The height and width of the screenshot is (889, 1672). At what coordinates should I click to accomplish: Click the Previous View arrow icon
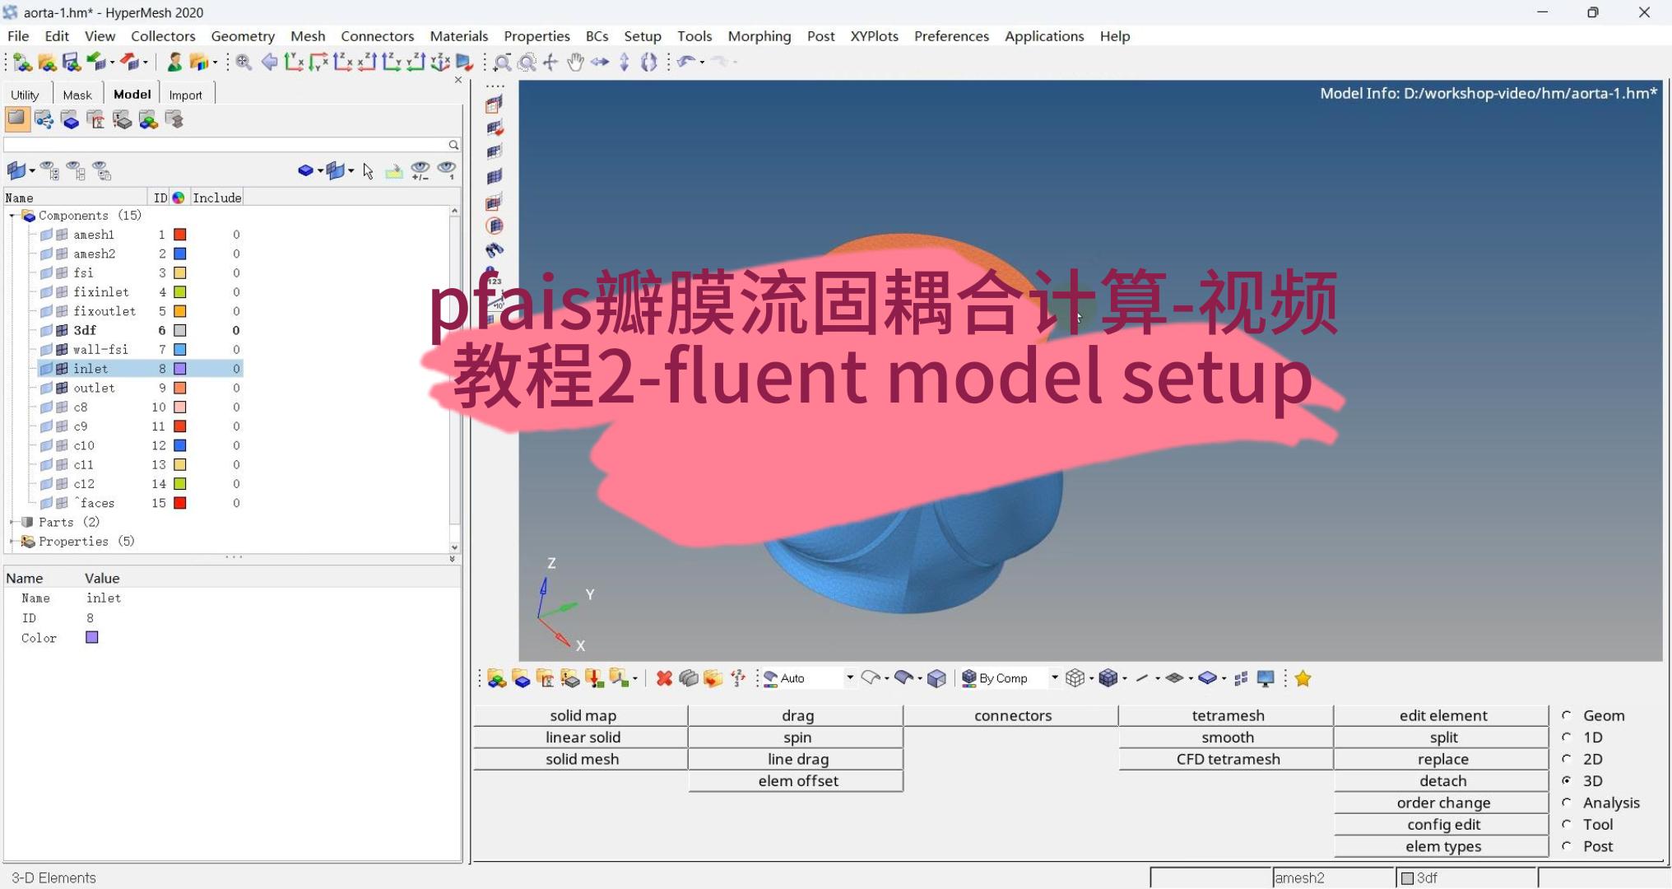click(x=269, y=62)
